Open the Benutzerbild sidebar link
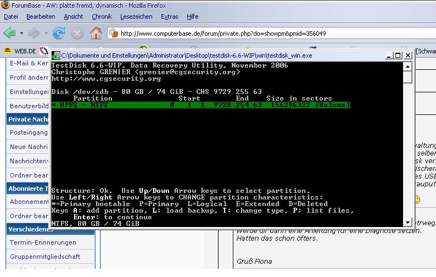The width and height of the screenshot is (436, 277). coord(29,106)
